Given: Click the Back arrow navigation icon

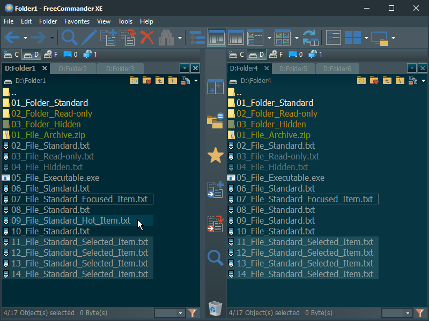Looking at the screenshot, I should tap(12, 37).
